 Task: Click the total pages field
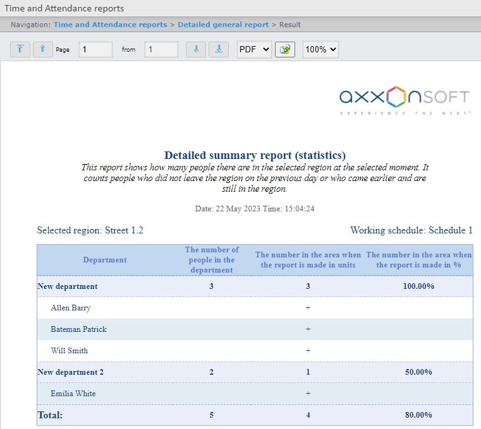[x=161, y=49]
